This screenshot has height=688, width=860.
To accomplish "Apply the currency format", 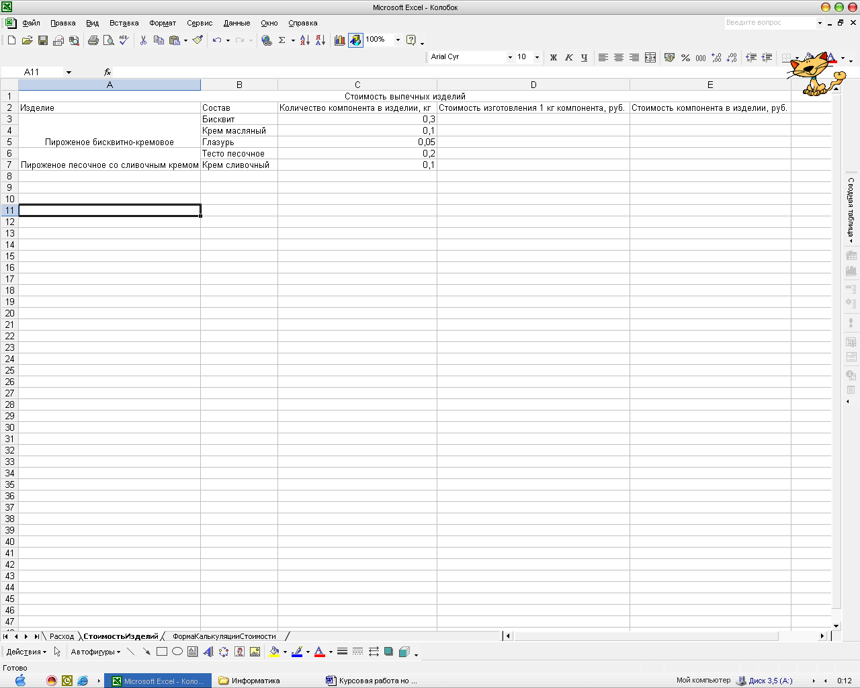I will (669, 58).
